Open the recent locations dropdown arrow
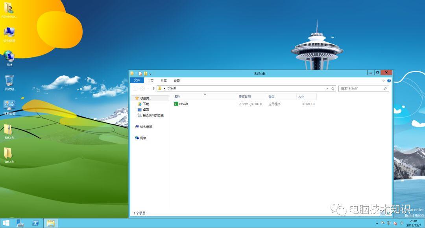The height and width of the screenshot is (228, 425). 148,89
